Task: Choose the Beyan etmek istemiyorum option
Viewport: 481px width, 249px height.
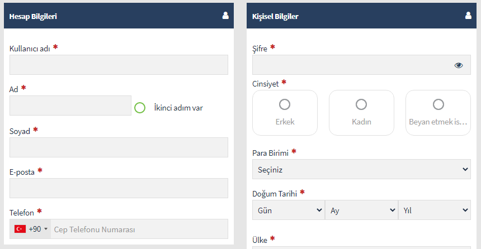Action: point(438,113)
